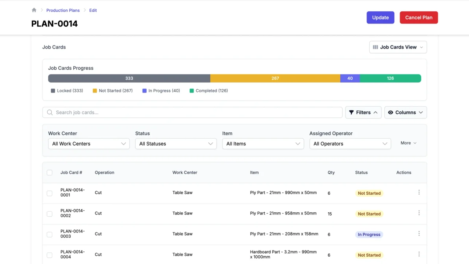Open the All Work Centers dropdown
The image size is (469, 264).
tap(89, 144)
